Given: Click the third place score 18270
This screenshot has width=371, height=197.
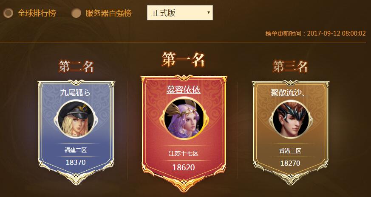Looking at the screenshot, I should (x=290, y=163).
